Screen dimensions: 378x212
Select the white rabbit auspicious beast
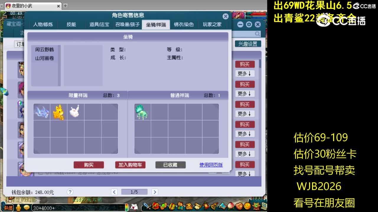pyautogui.click(x=75, y=112)
